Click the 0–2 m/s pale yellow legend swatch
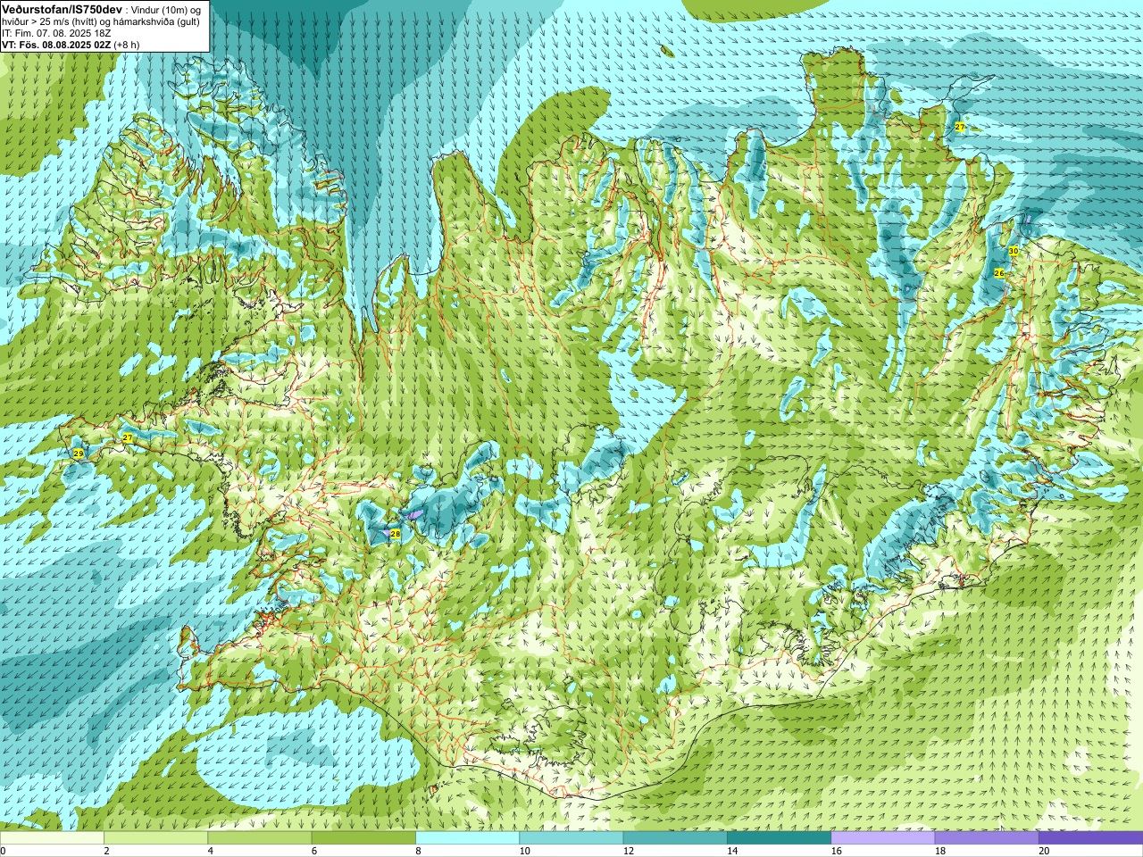This screenshot has height=857, width=1143. point(52,838)
